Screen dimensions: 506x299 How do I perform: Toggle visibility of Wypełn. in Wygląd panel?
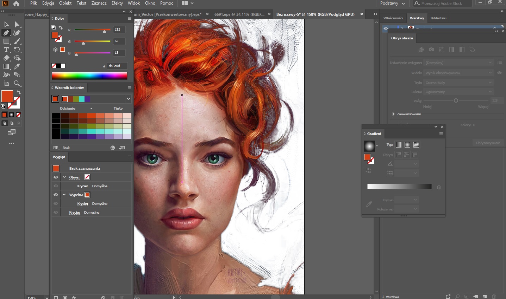(56, 195)
